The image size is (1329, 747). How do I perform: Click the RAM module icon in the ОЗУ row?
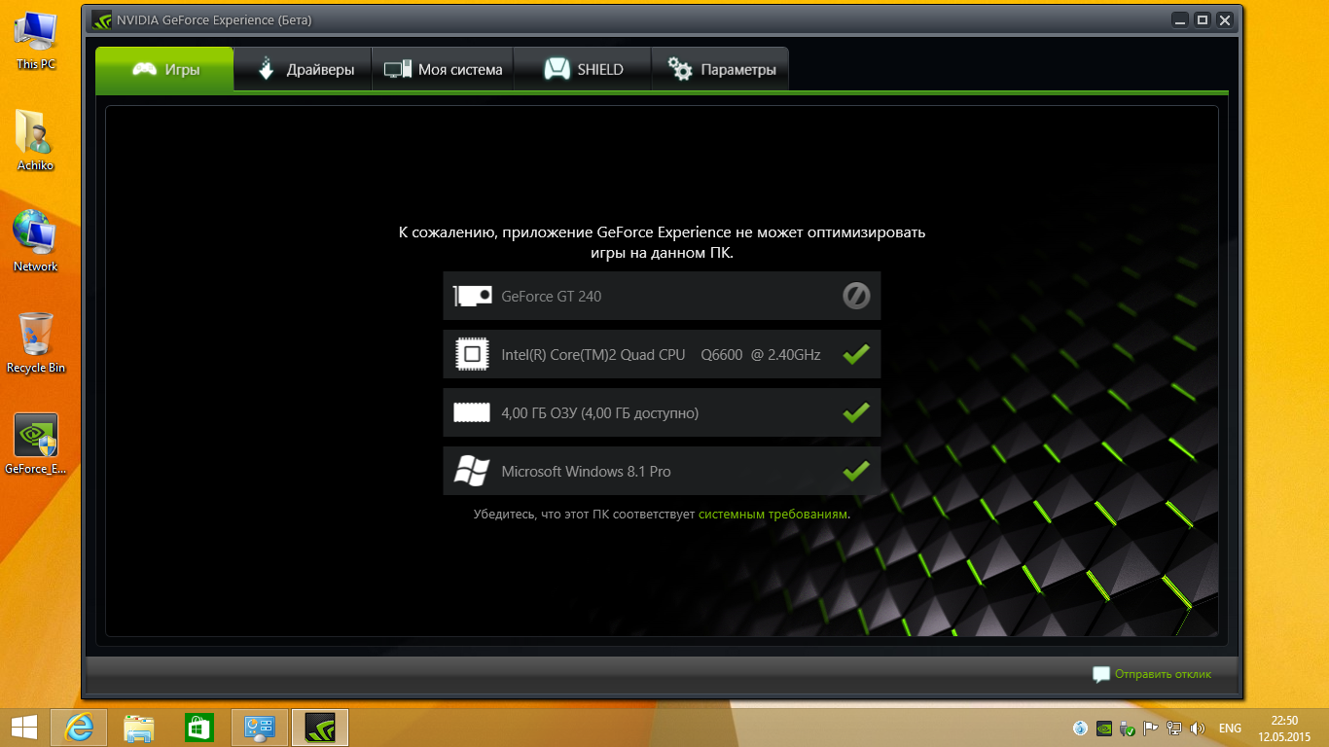click(x=472, y=412)
